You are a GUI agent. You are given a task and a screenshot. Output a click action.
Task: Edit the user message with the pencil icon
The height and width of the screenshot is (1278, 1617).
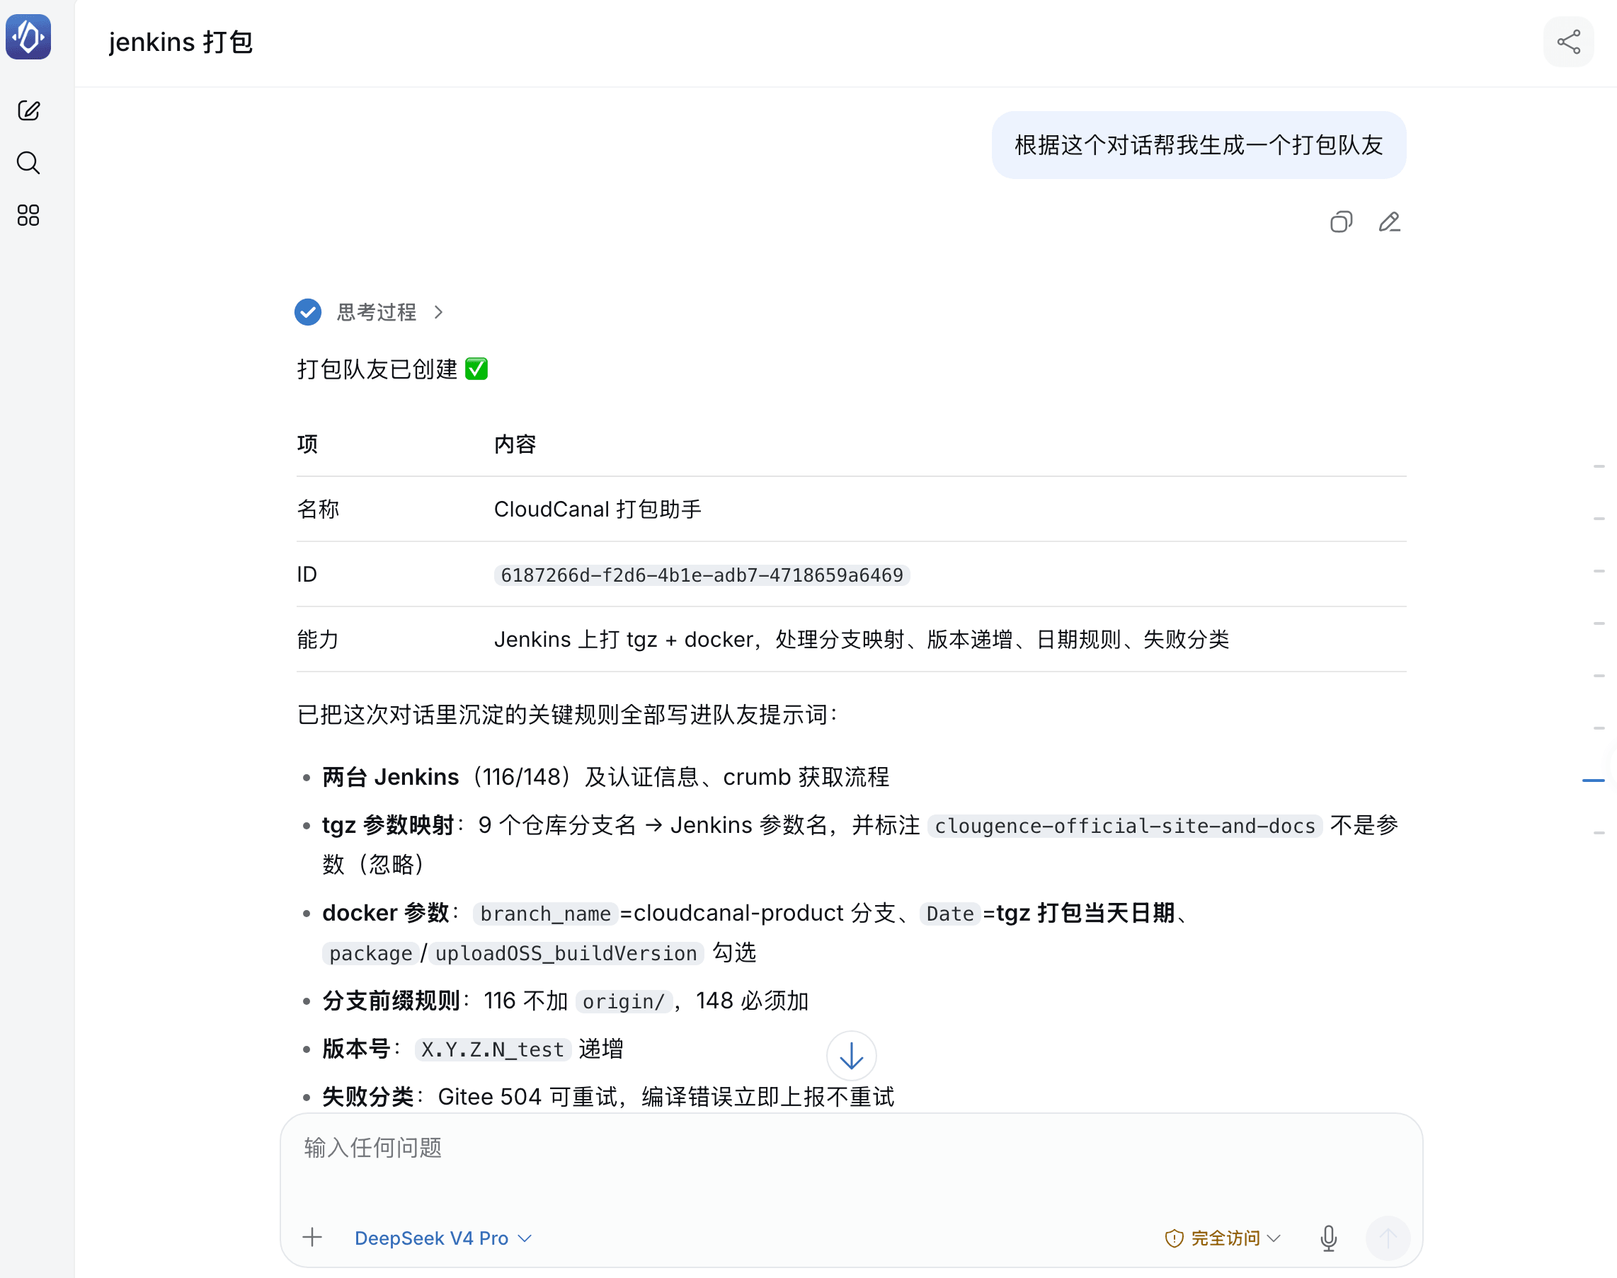tap(1390, 222)
